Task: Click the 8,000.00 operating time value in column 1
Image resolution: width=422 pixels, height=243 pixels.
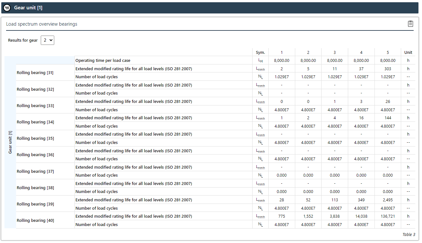Action: (281, 60)
